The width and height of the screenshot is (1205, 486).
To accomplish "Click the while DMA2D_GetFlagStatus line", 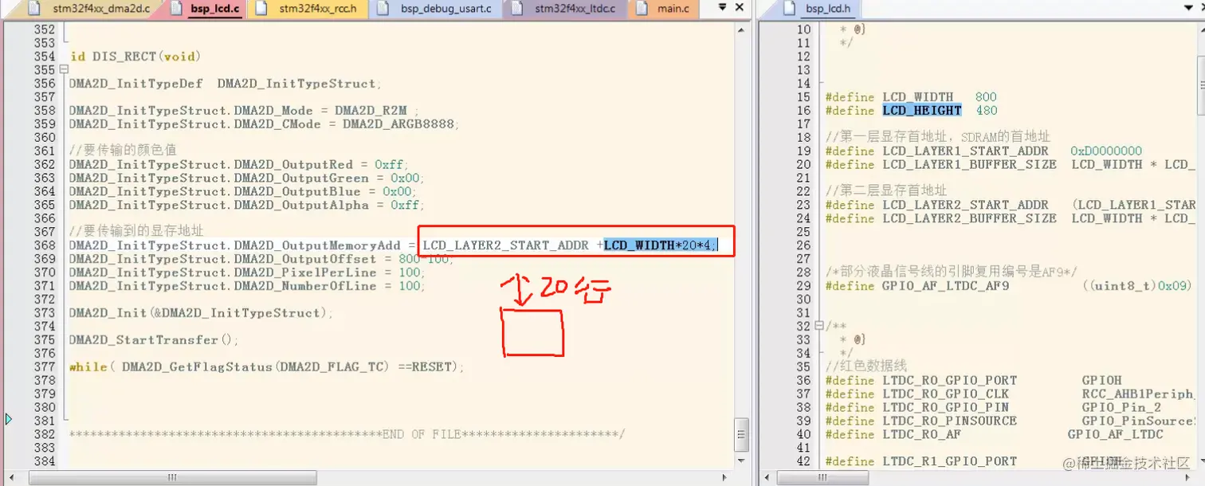I will 266,367.
